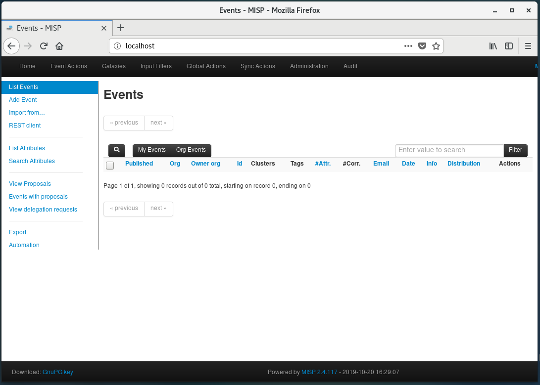Screen dimensions: 540x385
Task: Click the bottom next » pagination button
Action: pyautogui.click(x=158, y=208)
